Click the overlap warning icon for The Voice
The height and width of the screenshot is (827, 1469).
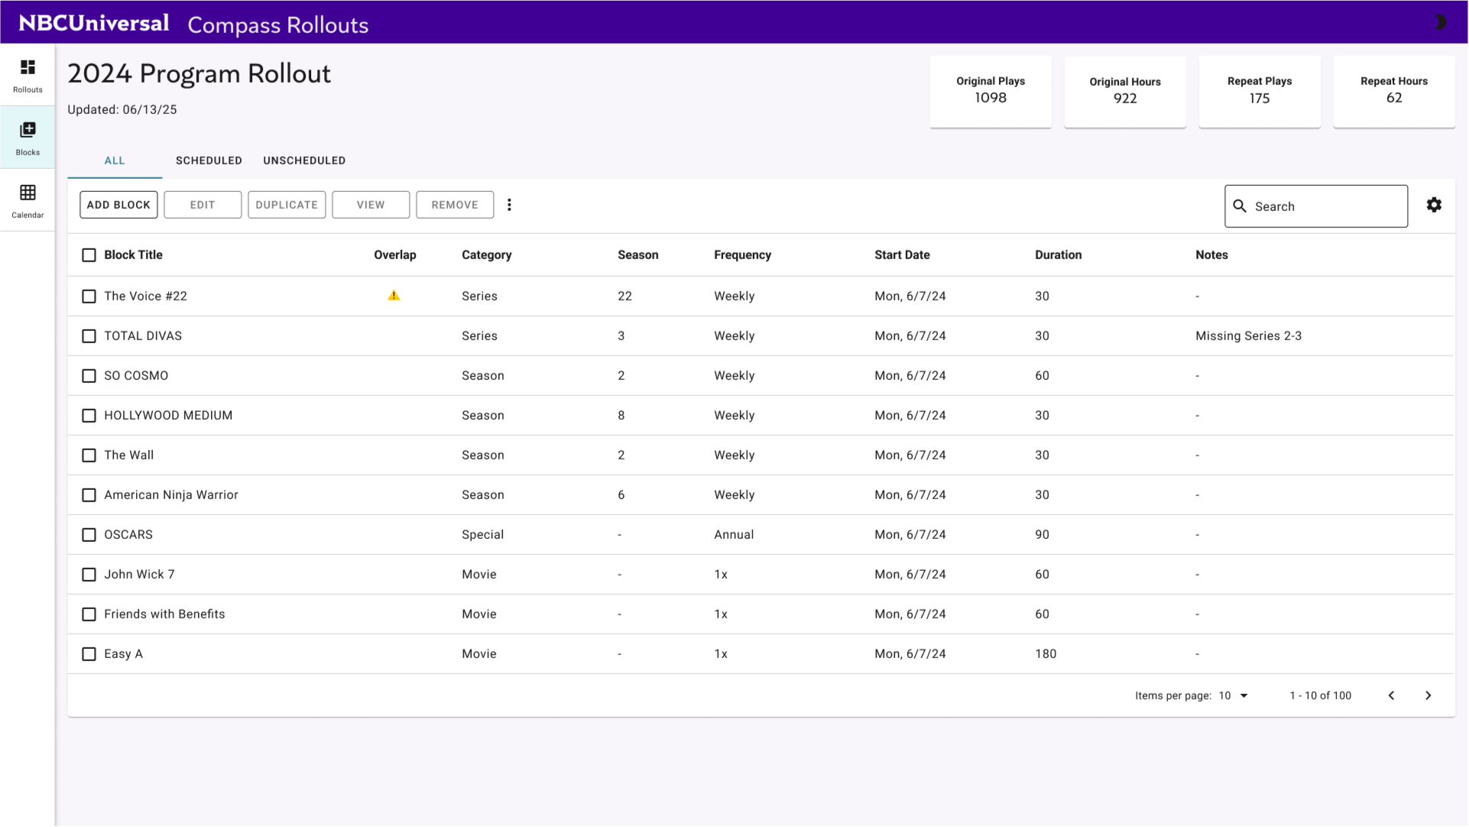394,296
